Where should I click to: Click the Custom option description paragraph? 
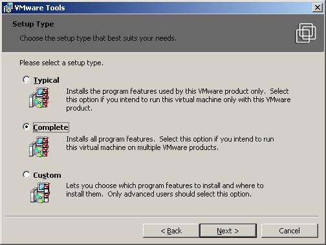pos(165,190)
